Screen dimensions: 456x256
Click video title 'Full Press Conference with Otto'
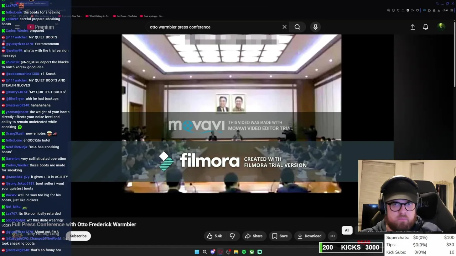click(x=74, y=224)
